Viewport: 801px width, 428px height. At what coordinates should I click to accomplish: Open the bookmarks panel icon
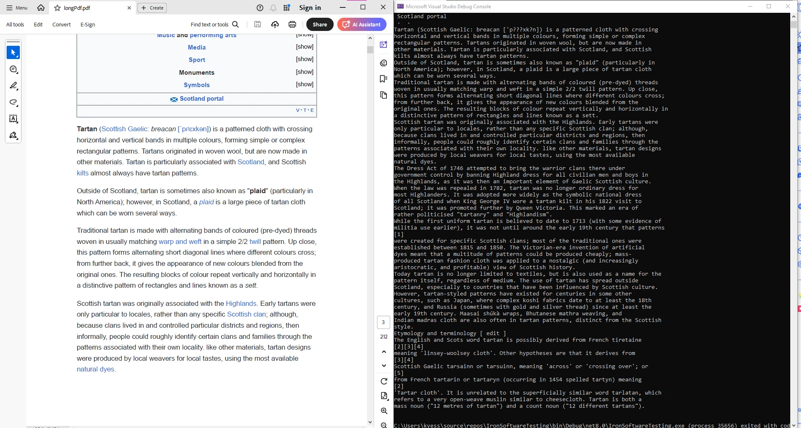[x=384, y=79]
